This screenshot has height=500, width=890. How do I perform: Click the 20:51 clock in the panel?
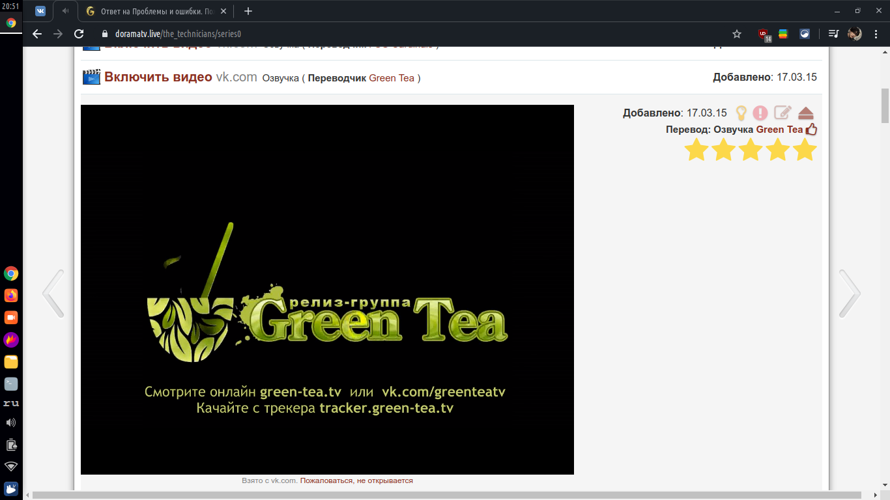point(10,6)
